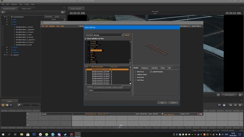The image size is (244, 137).
Task: Click the Rescan button
Action: 127,35
